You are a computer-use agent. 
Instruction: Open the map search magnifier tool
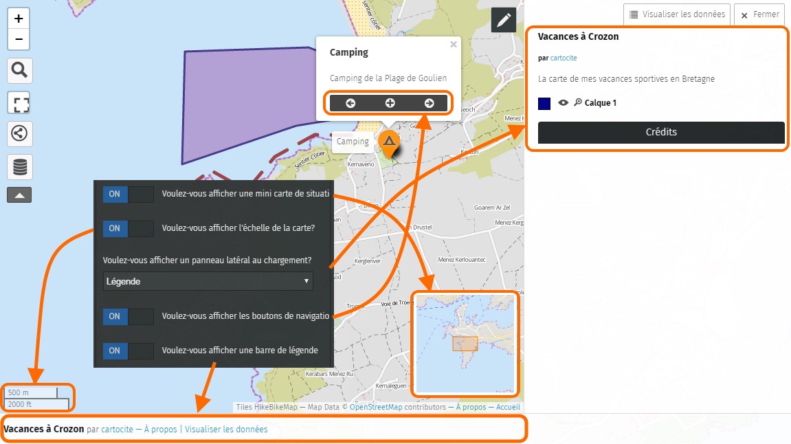(19, 70)
